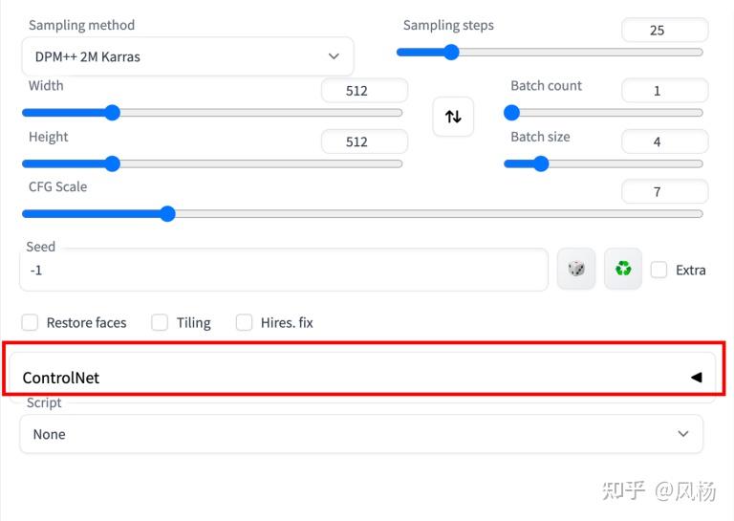
Task: Expand ControlNet panel via triangle arrow
Action: tap(696, 378)
